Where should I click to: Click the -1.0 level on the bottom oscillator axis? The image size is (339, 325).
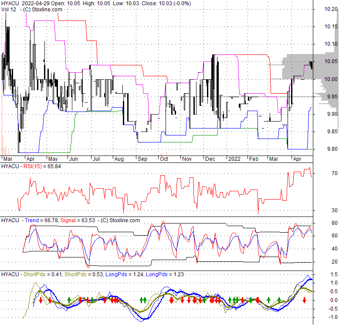click(x=333, y=317)
